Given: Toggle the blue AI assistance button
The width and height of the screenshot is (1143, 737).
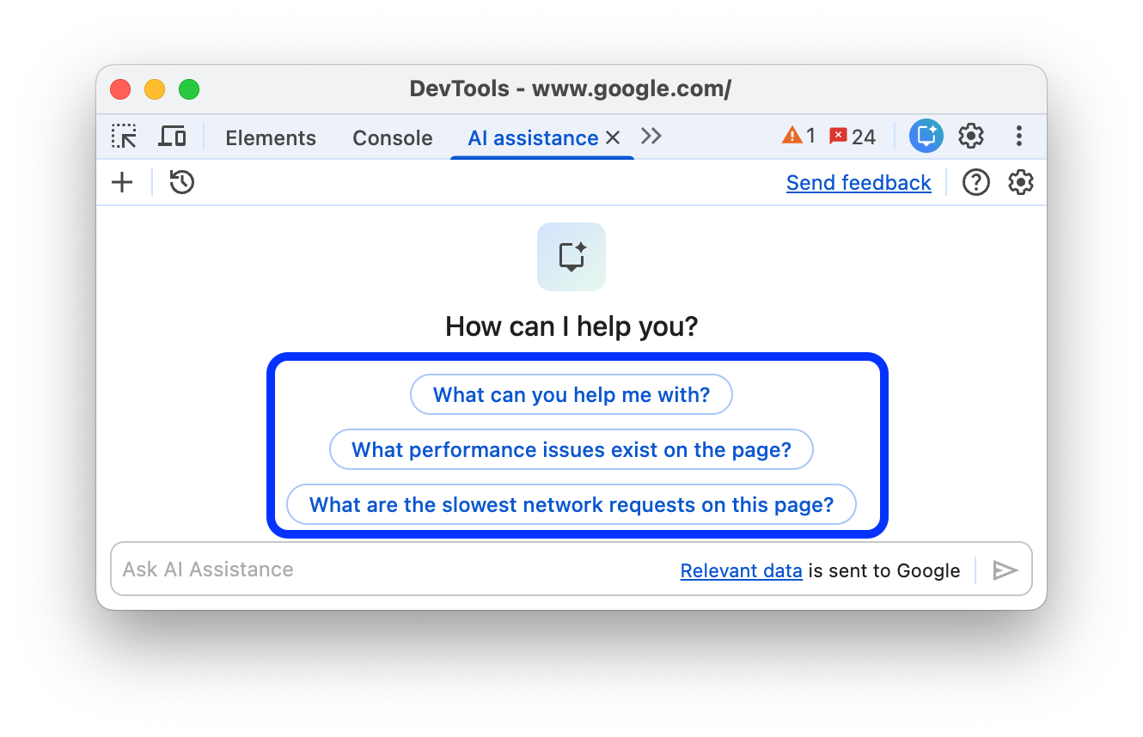Looking at the screenshot, I should (x=926, y=136).
